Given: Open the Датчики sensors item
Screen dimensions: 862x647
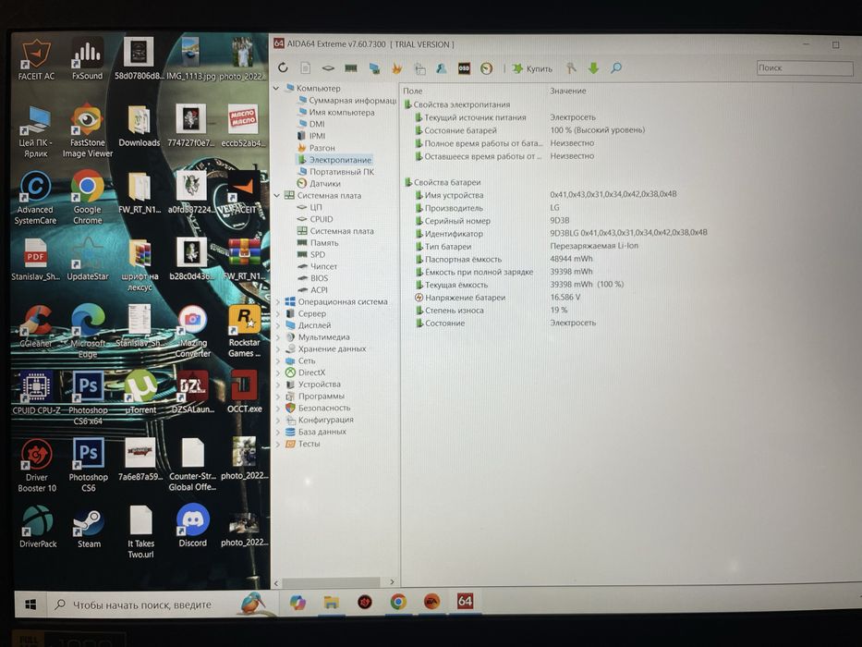Looking at the screenshot, I should click(x=319, y=184).
